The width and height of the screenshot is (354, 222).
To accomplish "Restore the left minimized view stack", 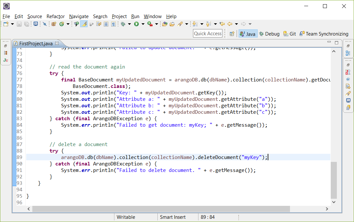I will [5, 46].
